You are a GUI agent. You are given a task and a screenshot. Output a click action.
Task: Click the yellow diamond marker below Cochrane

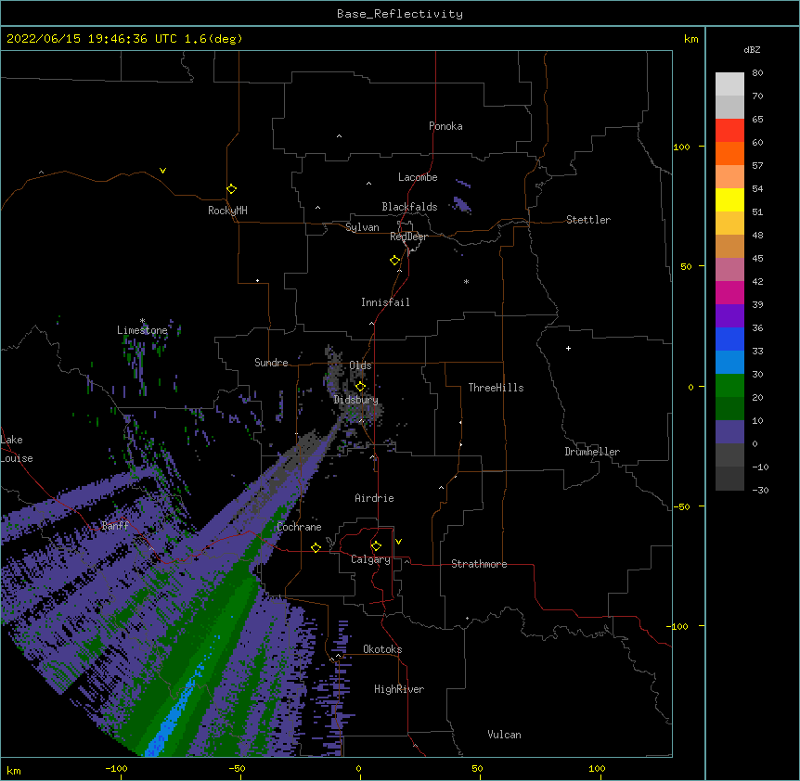tap(316, 547)
